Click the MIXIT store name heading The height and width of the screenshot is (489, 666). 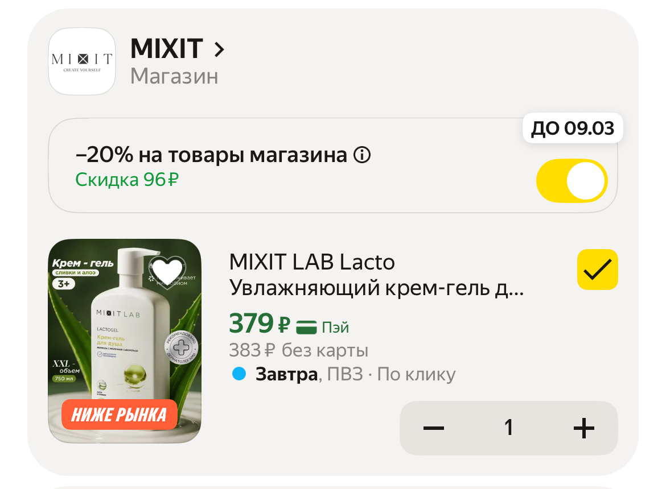166,49
